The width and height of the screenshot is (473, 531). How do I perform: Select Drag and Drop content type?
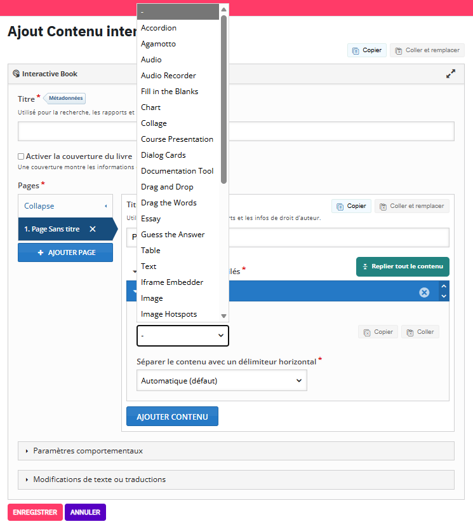pyautogui.click(x=167, y=187)
